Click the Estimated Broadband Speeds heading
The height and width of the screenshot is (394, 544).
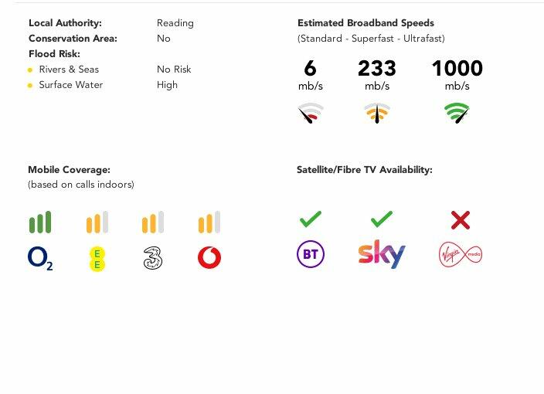point(365,23)
